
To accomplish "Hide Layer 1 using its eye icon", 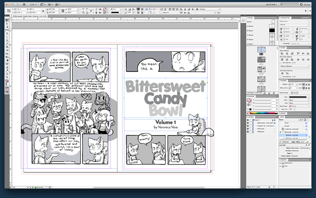I will click(x=248, y=120).
